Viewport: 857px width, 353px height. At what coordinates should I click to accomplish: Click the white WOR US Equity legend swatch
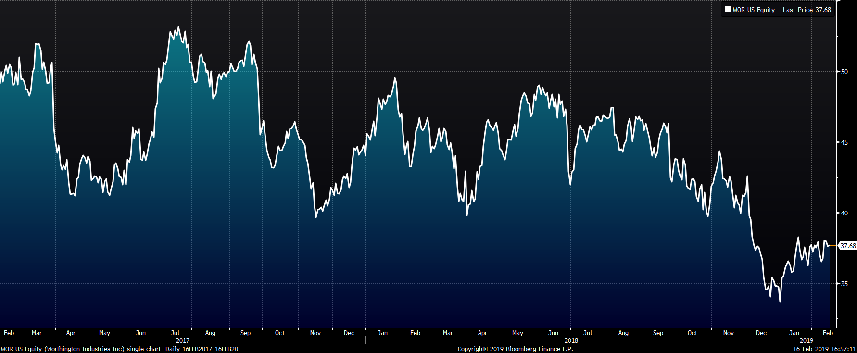pos(728,10)
